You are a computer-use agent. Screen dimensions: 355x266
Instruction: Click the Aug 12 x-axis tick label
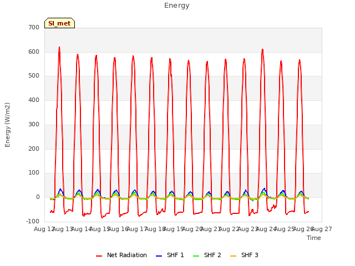coord(44,229)
